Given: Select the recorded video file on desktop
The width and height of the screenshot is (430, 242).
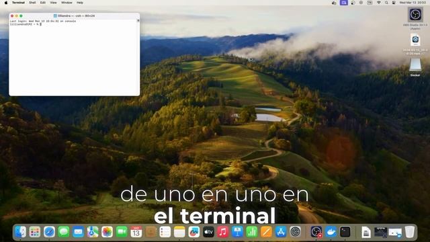Looking at the screenshot, I should pyautogui.click(x=415, y=40).
